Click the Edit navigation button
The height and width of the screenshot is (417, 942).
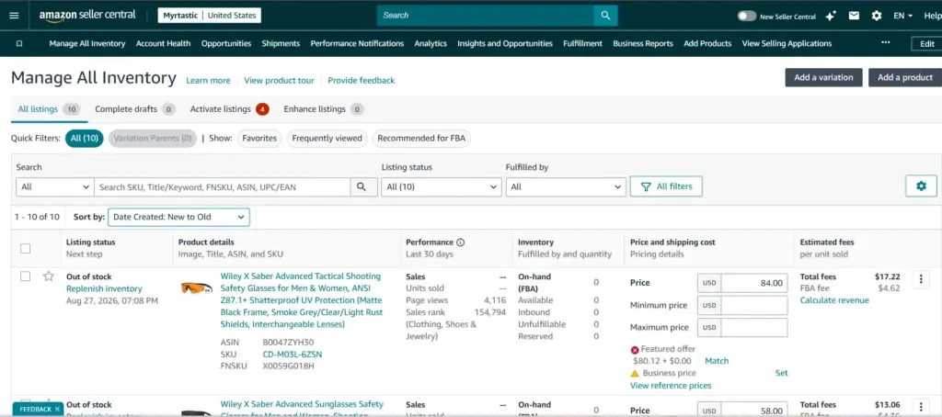(x=927, y=44)
